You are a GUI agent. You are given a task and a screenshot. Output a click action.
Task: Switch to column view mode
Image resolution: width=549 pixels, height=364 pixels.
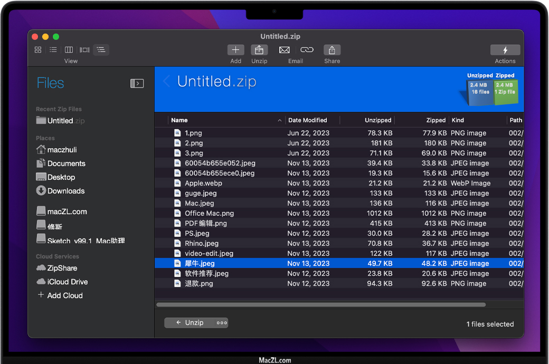[69, 50]
